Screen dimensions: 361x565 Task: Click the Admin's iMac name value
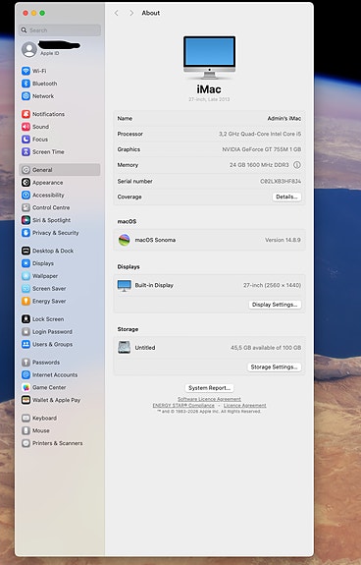pyautogui.click(x=284, y=119)
